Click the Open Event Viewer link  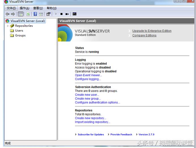(88, 75)
